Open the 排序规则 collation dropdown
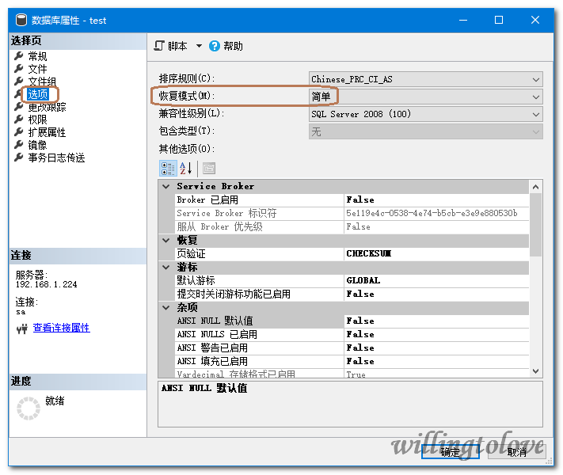The height and width of the screenshot is (475, 563). pos(537,79)
